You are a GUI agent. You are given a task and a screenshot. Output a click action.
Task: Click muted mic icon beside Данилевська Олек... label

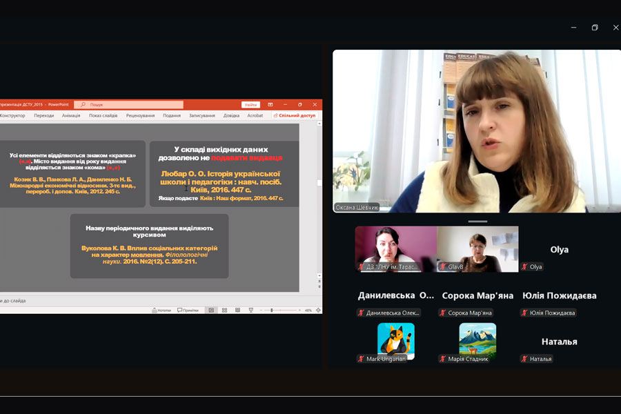[361, 313]
